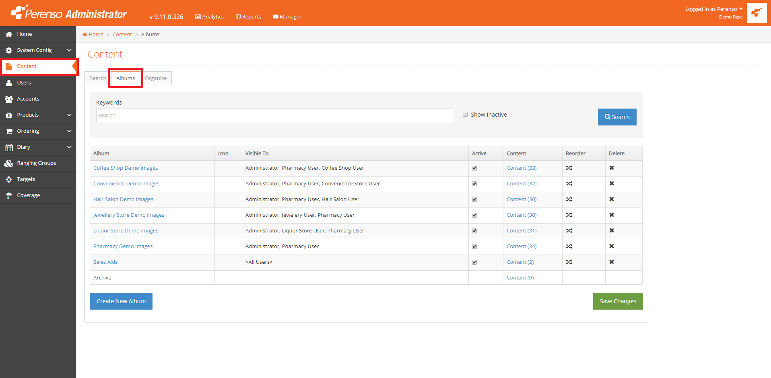The height and width of the screenshot is (378, 771).
Task: Open Reports in the top bar
Action: point(248,16)
